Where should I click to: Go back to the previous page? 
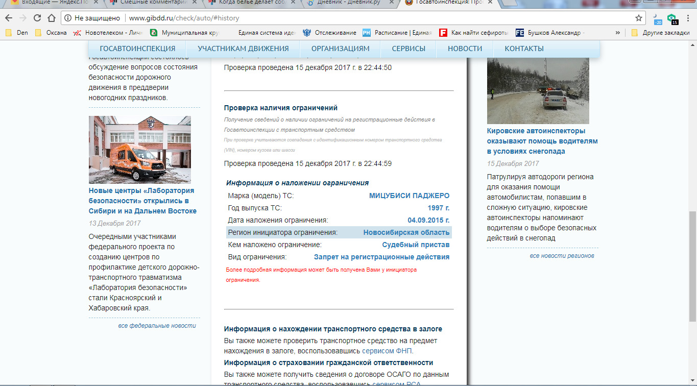click(x=9, y=18)
